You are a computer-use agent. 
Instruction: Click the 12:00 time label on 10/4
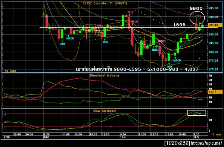click(155, 135)
